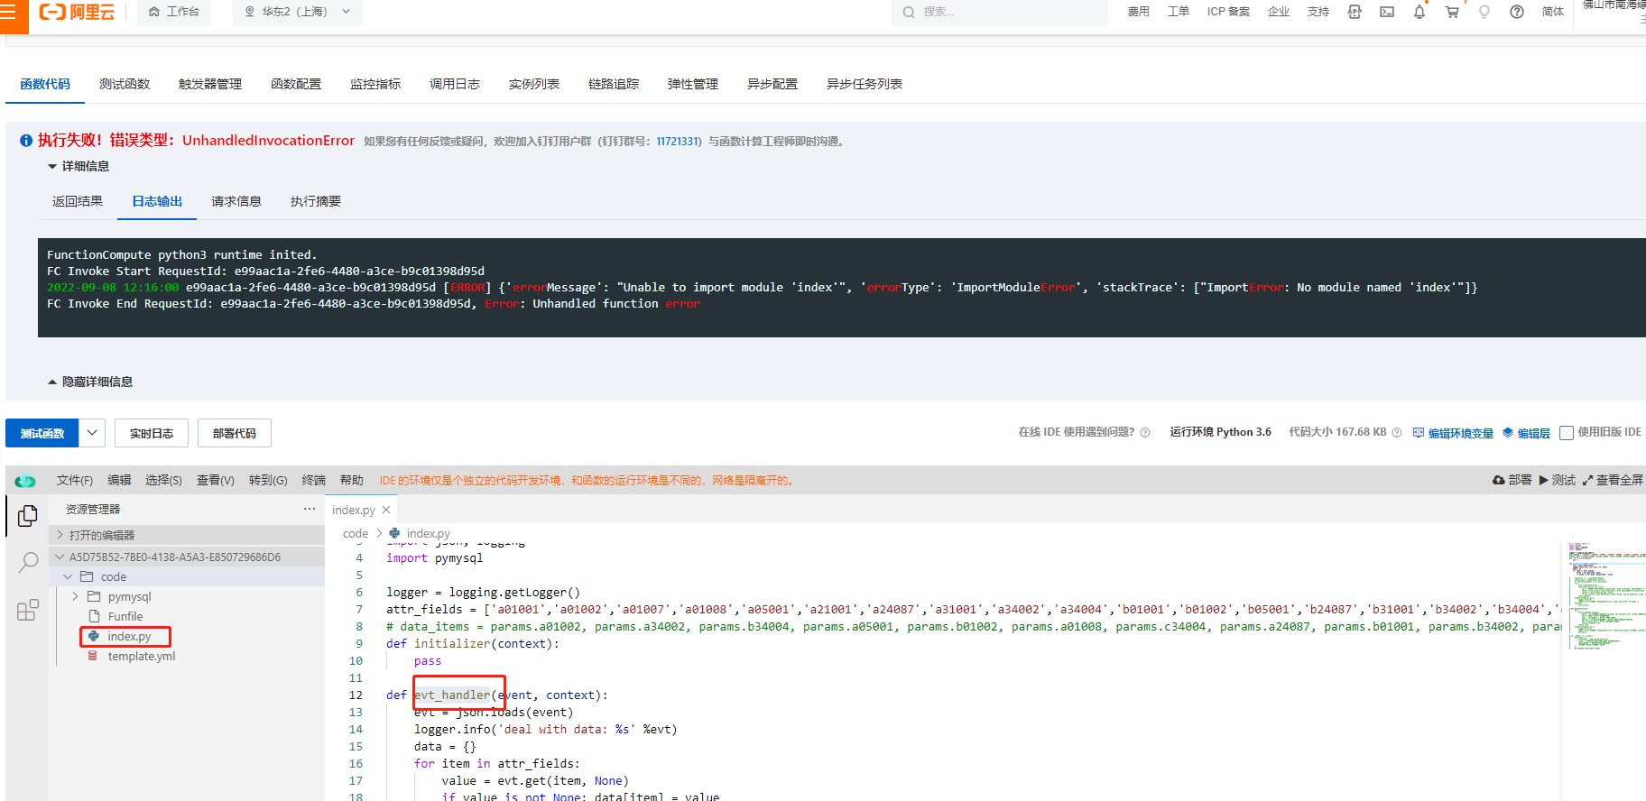Open fullscreen with 查看全屏

[1613, 480]
